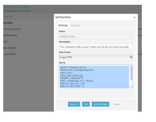This screenshot has height=122, width=156.
Task: Click the Data Source label
Action: (65, 52)
